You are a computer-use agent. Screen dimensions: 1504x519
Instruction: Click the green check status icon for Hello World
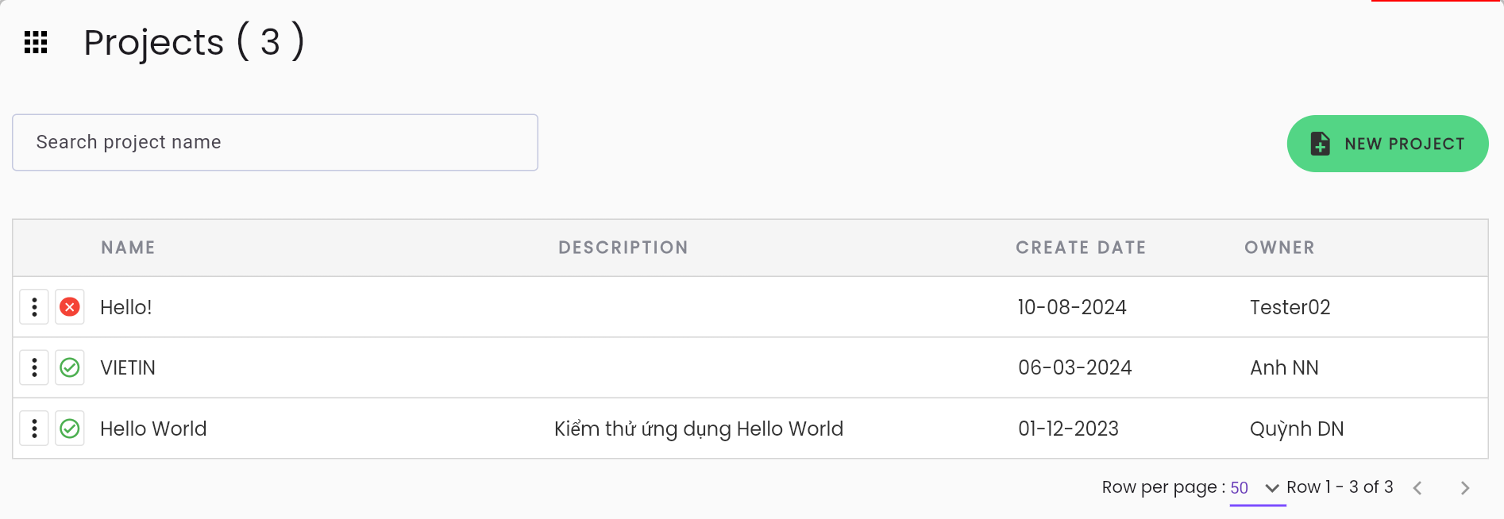[70, 429]
